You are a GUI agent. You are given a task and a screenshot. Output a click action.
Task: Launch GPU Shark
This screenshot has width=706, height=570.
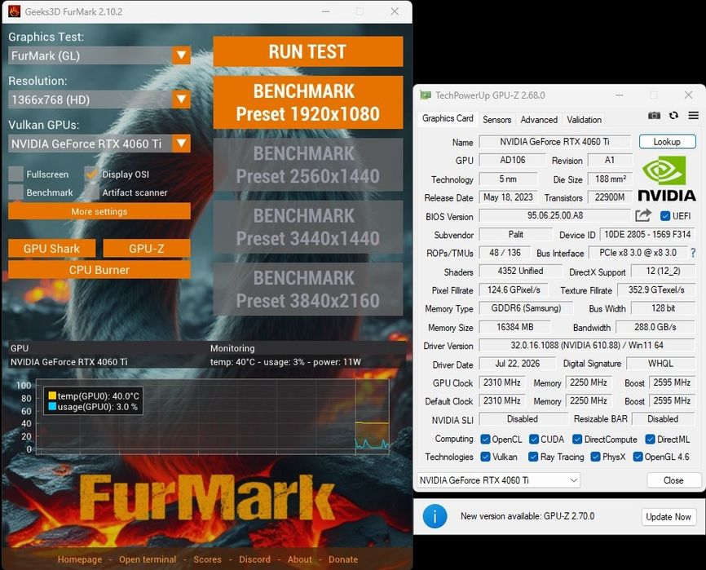(52, 248)
